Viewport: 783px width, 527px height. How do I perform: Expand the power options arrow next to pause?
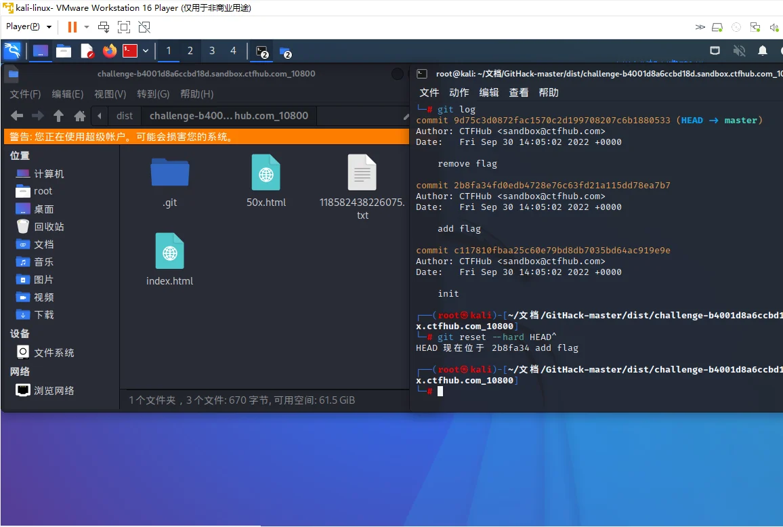[87, 27]
